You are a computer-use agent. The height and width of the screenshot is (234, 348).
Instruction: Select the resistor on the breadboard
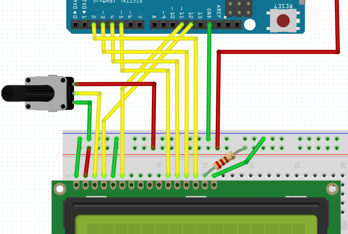tap(224, 161)
